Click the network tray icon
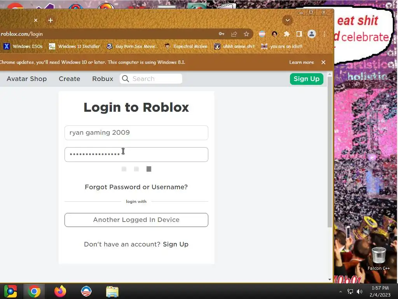The height and width of the screenshot is (299, 398). (x=350, y=292)
